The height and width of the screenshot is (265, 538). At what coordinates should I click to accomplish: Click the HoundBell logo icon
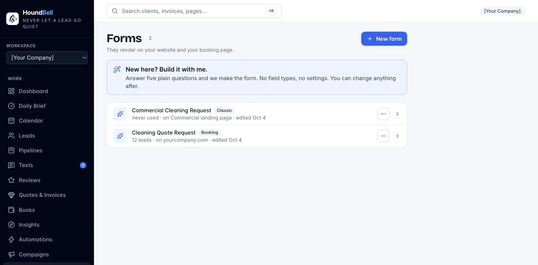12,19
